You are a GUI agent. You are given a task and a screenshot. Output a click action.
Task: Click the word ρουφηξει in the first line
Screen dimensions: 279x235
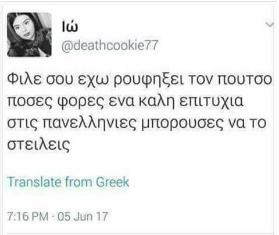148,80
